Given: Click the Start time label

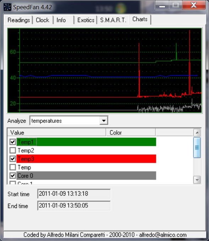Looking at the screenshot, I should [x=18, y=194].
